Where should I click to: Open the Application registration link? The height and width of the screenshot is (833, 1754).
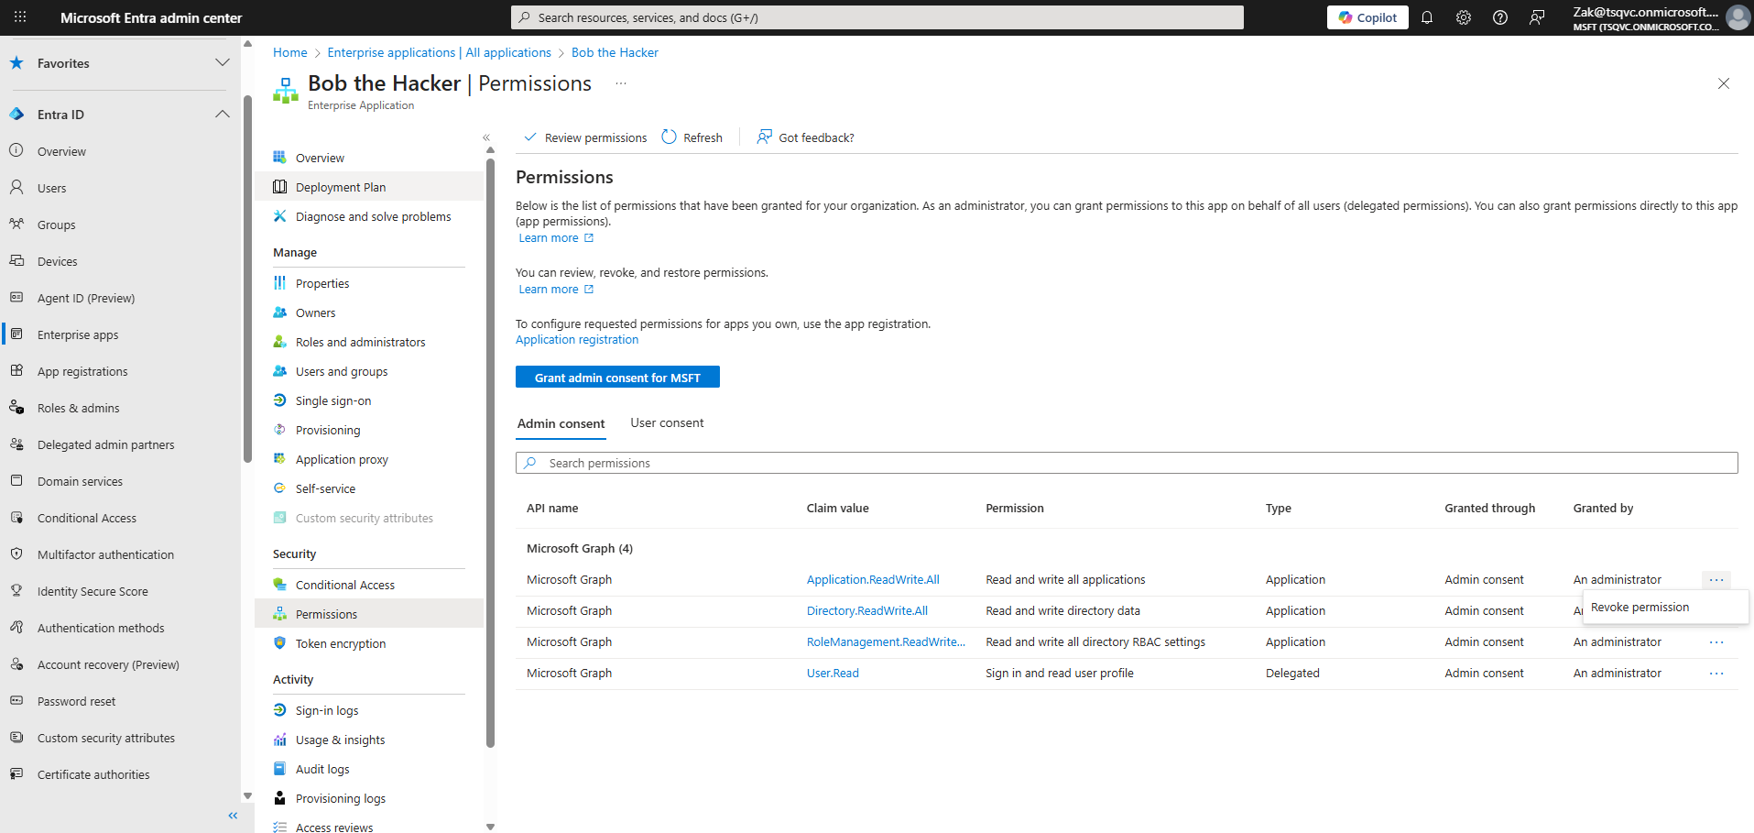click(x=577, y=340)
